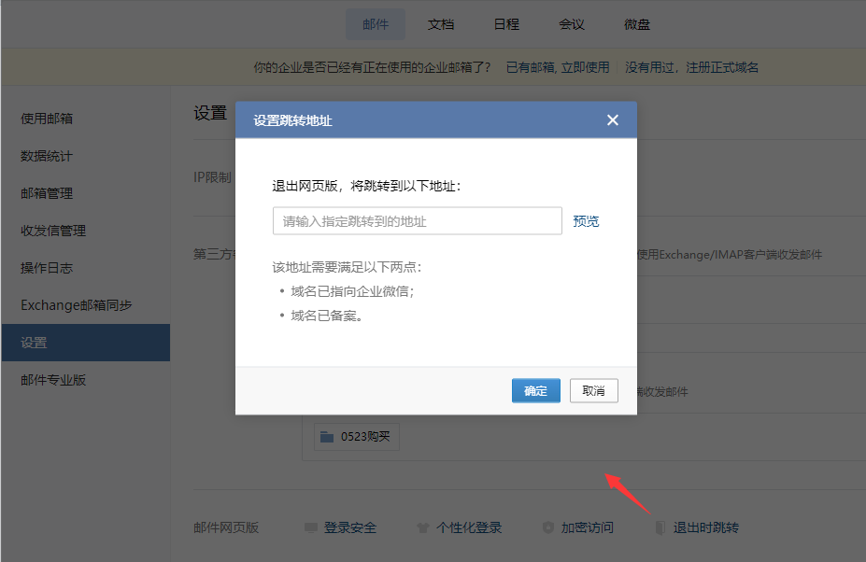Go to the 微盘 tab
866x562 pixels.
click(x=637, y=24)
